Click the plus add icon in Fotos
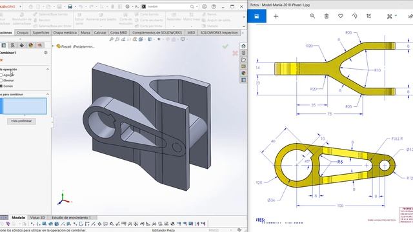This screenshot has height=232, width=413. (x=276, y=16)
